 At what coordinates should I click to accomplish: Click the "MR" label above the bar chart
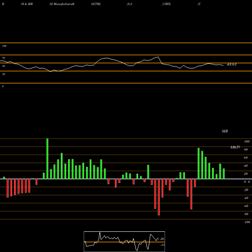pyautogui.click(x=225, y=131)
